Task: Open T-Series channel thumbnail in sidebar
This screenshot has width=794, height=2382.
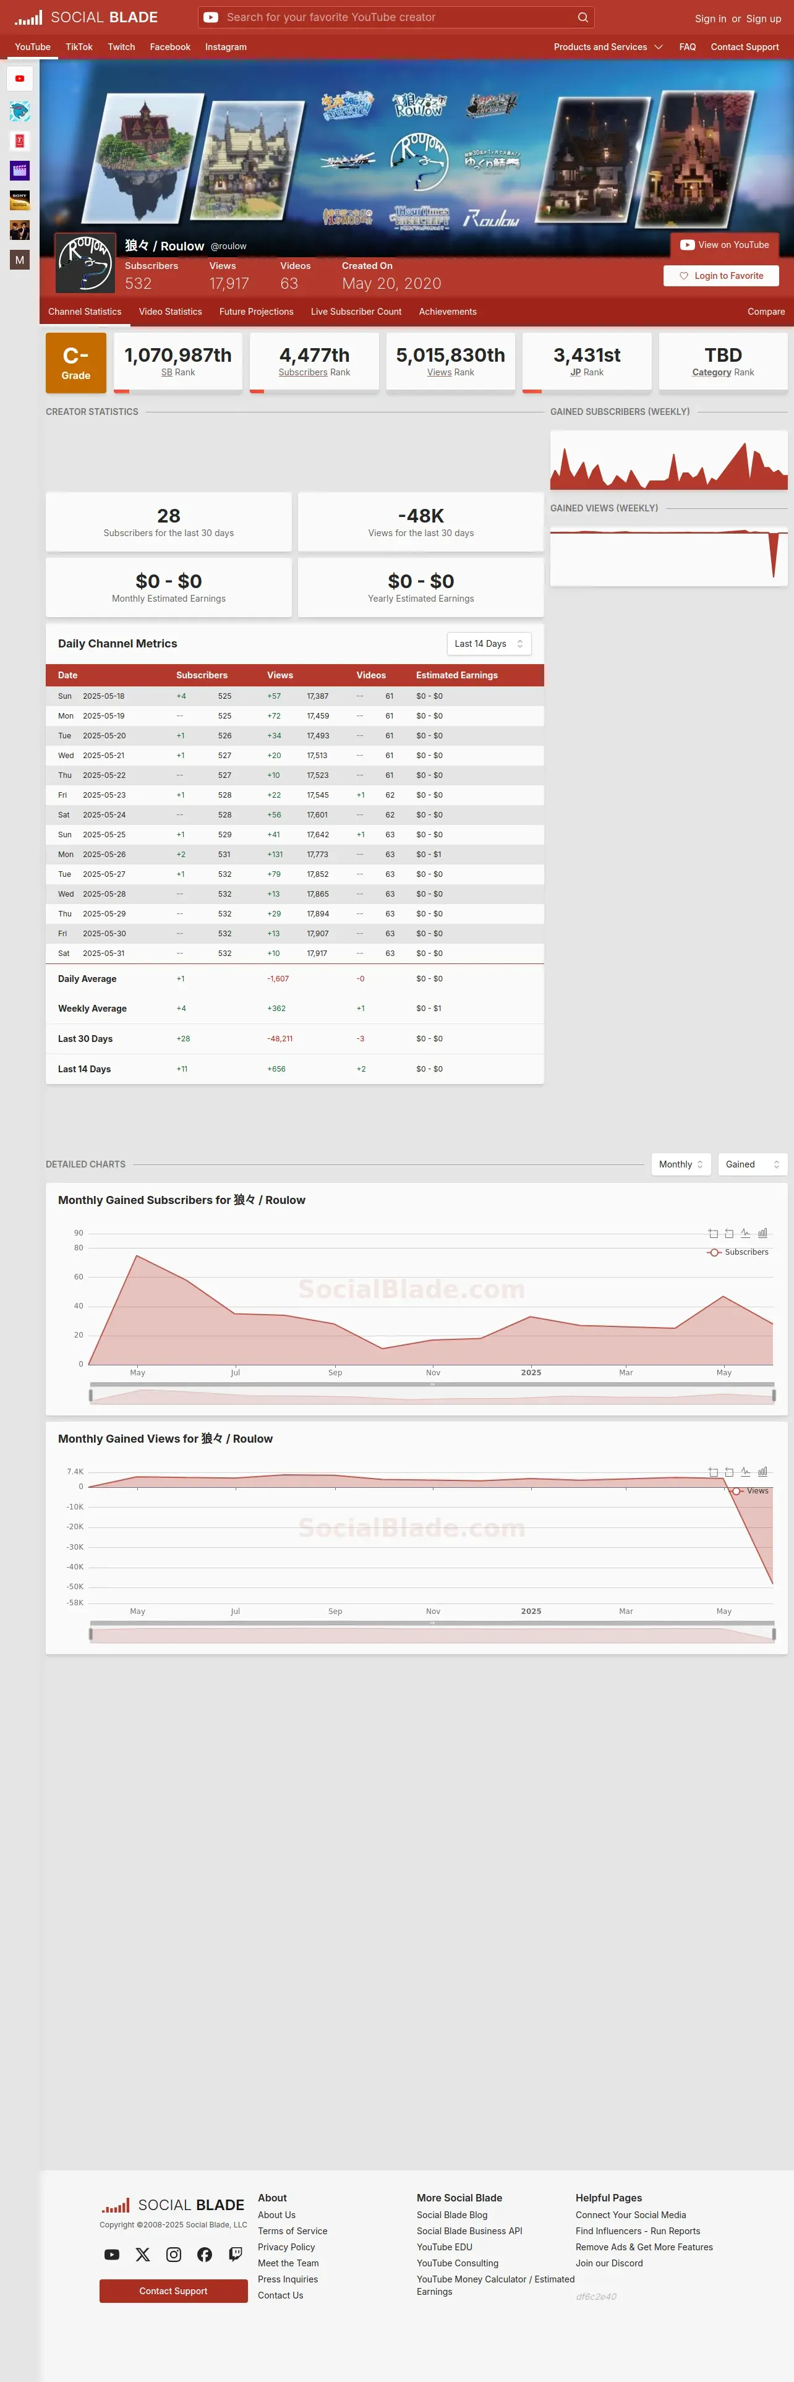Action: tap(19, 140)
